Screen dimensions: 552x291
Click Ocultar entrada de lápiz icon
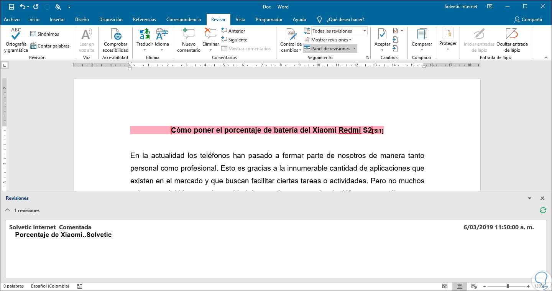coord(512,35)
